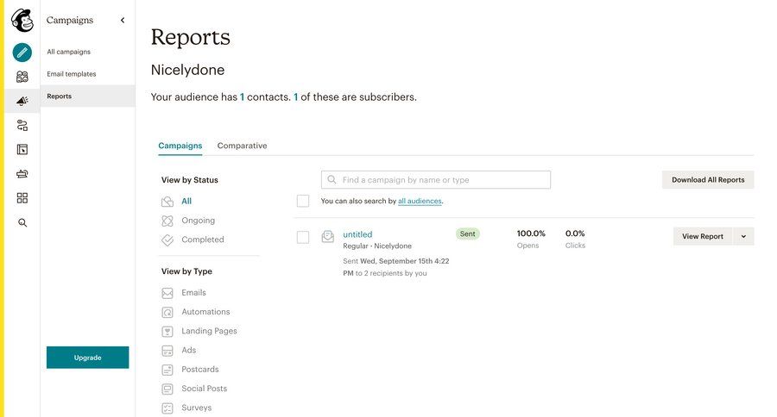Image resolution: width=777 pixels, height=417 pixels.
Task: Click the Surveys type icon
Action: click(167, 408)
